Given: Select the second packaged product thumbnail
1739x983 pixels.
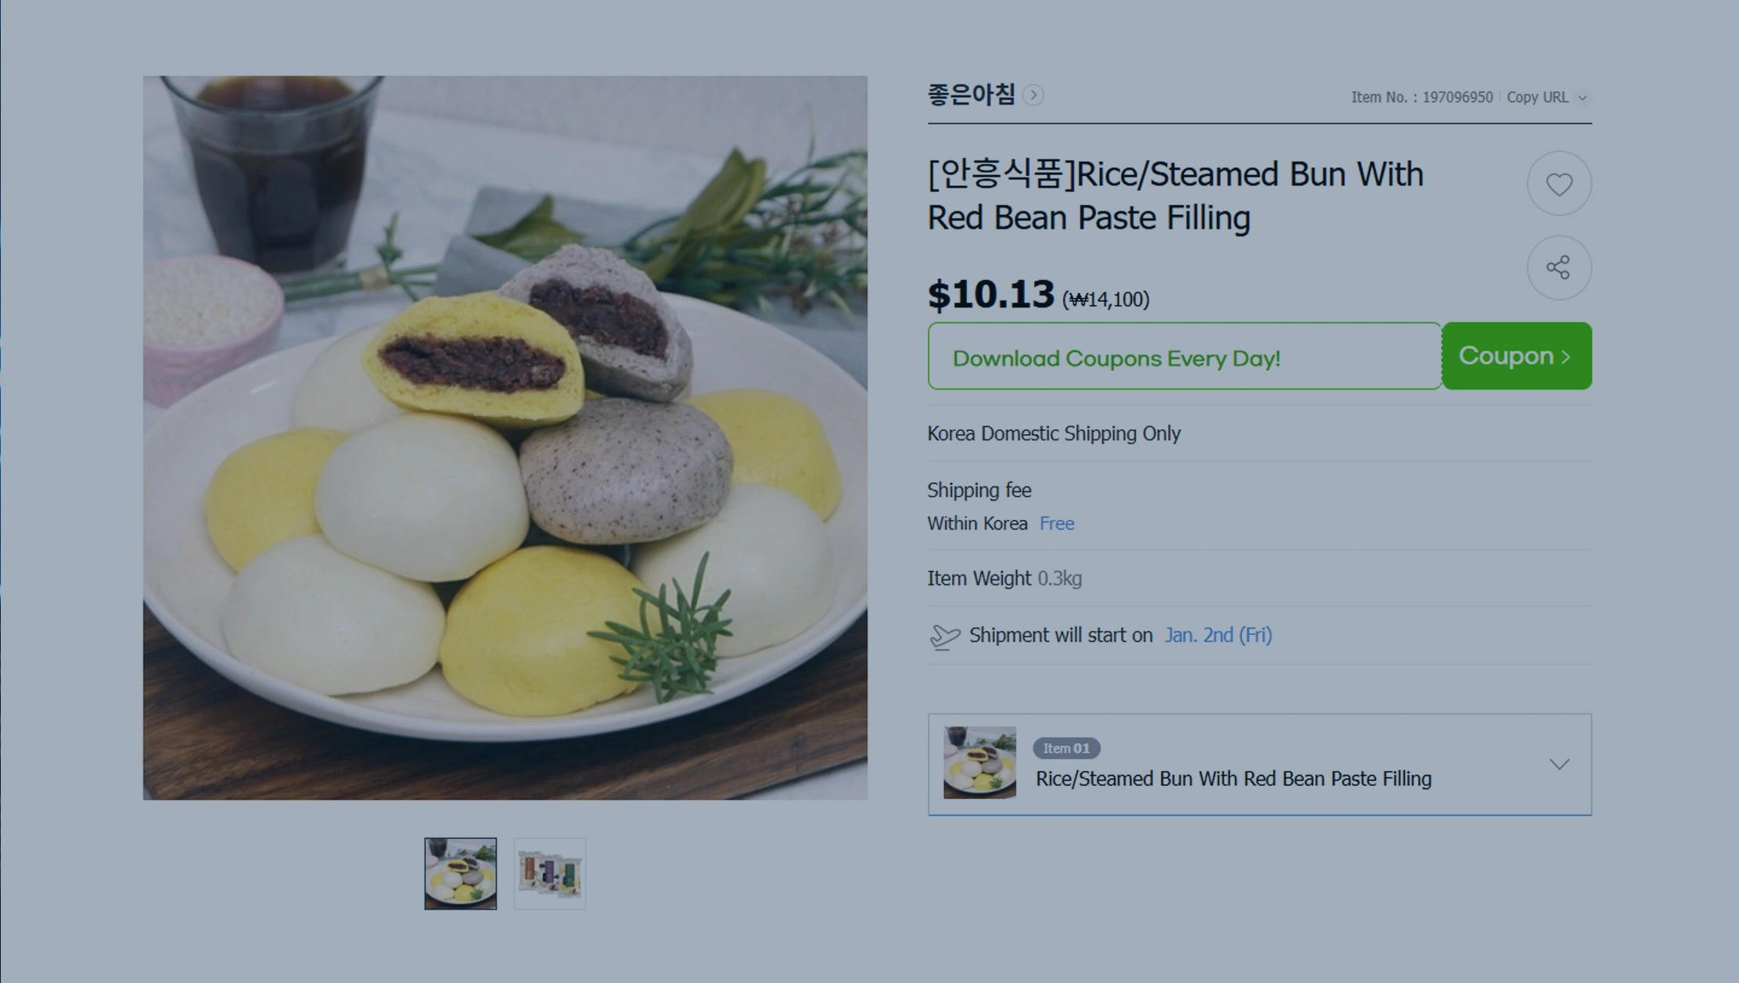Looking at the screenshot, I should [x=550, y=874].
